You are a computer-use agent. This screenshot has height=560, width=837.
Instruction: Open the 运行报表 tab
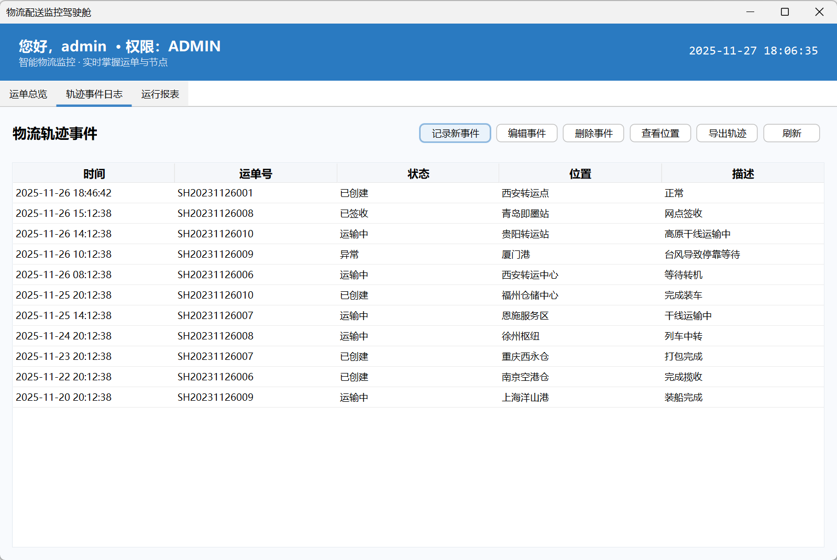click(160, 94)
